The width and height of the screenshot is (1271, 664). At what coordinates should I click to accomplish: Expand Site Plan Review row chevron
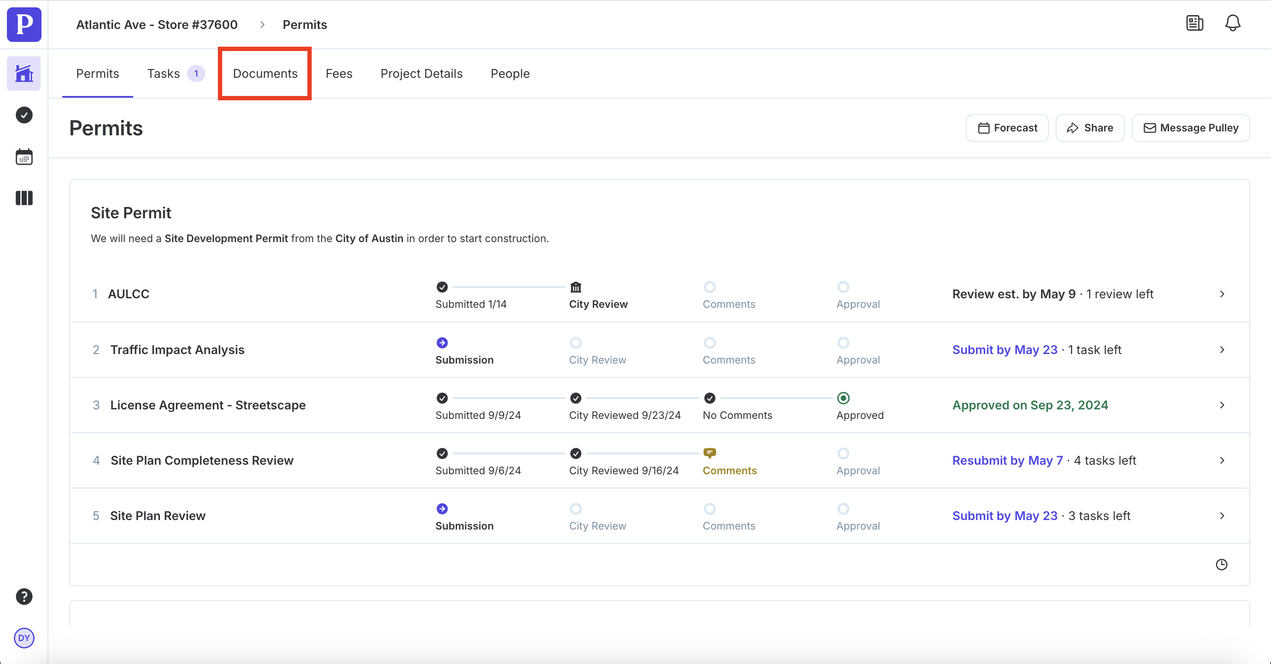pos(1222,516)
